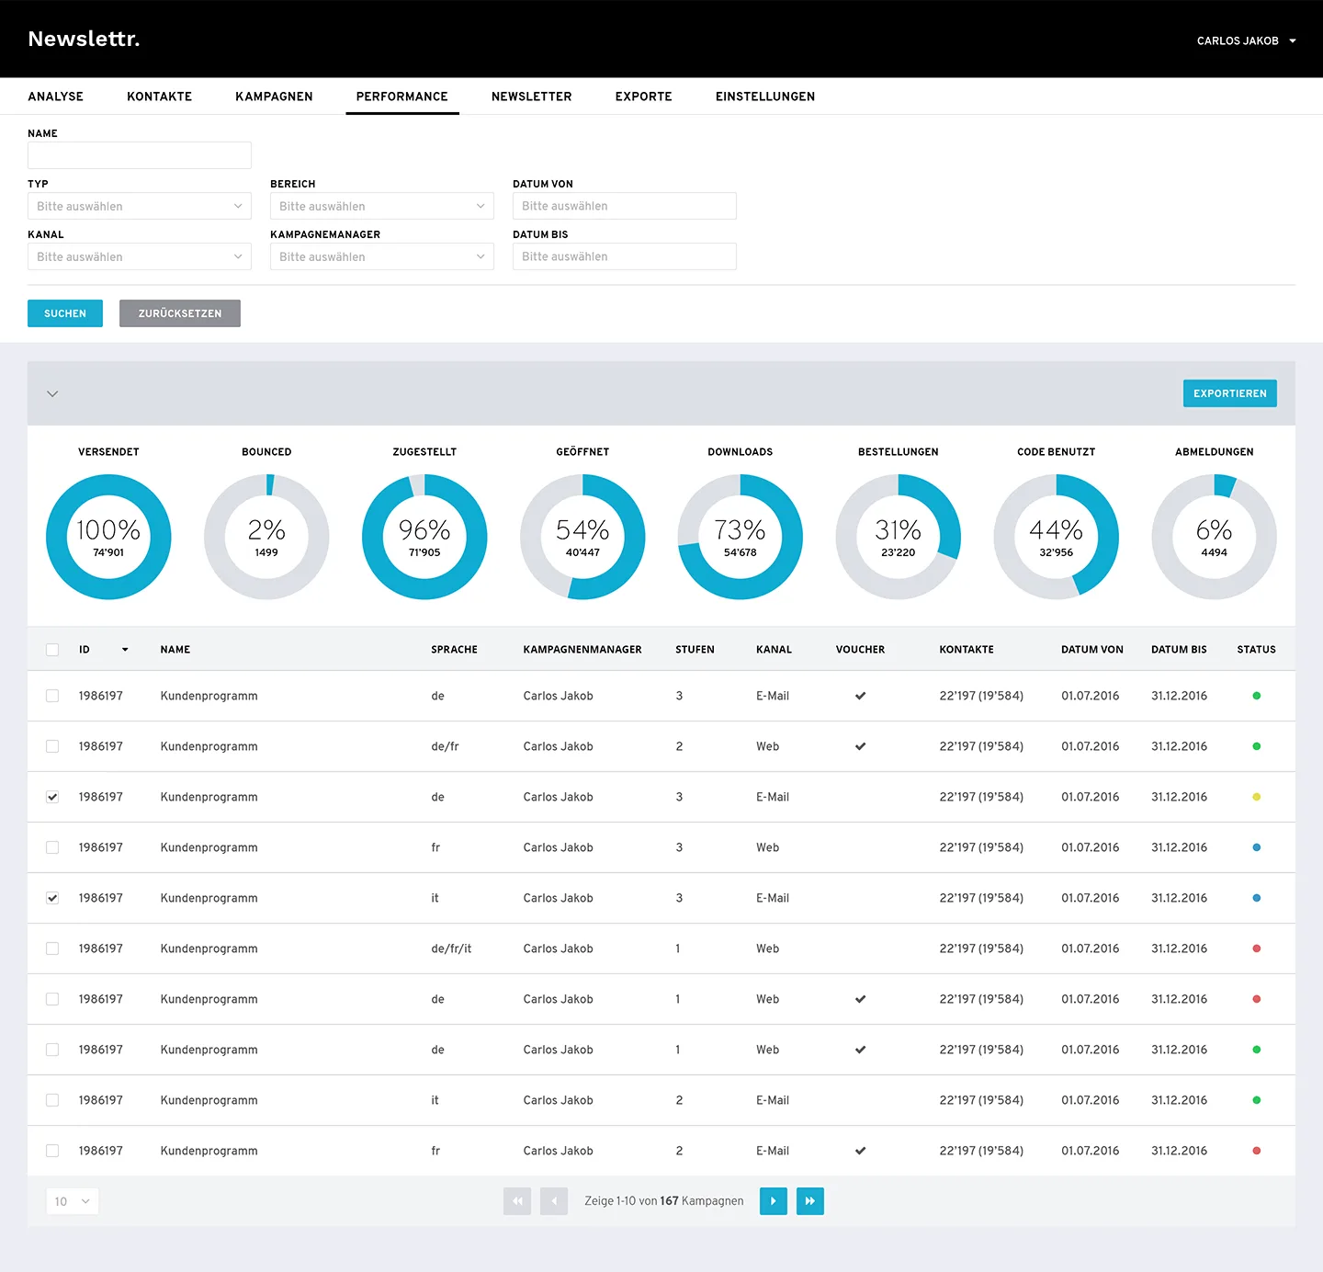Viewport: 1323px width, 1272px height.
Task: Click the first page double-arrow
Action: point(517,1201)
